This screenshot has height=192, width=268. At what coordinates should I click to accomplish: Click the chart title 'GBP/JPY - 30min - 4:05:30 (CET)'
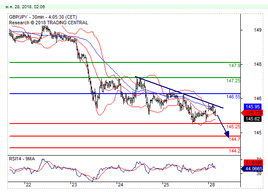[43, 17]
